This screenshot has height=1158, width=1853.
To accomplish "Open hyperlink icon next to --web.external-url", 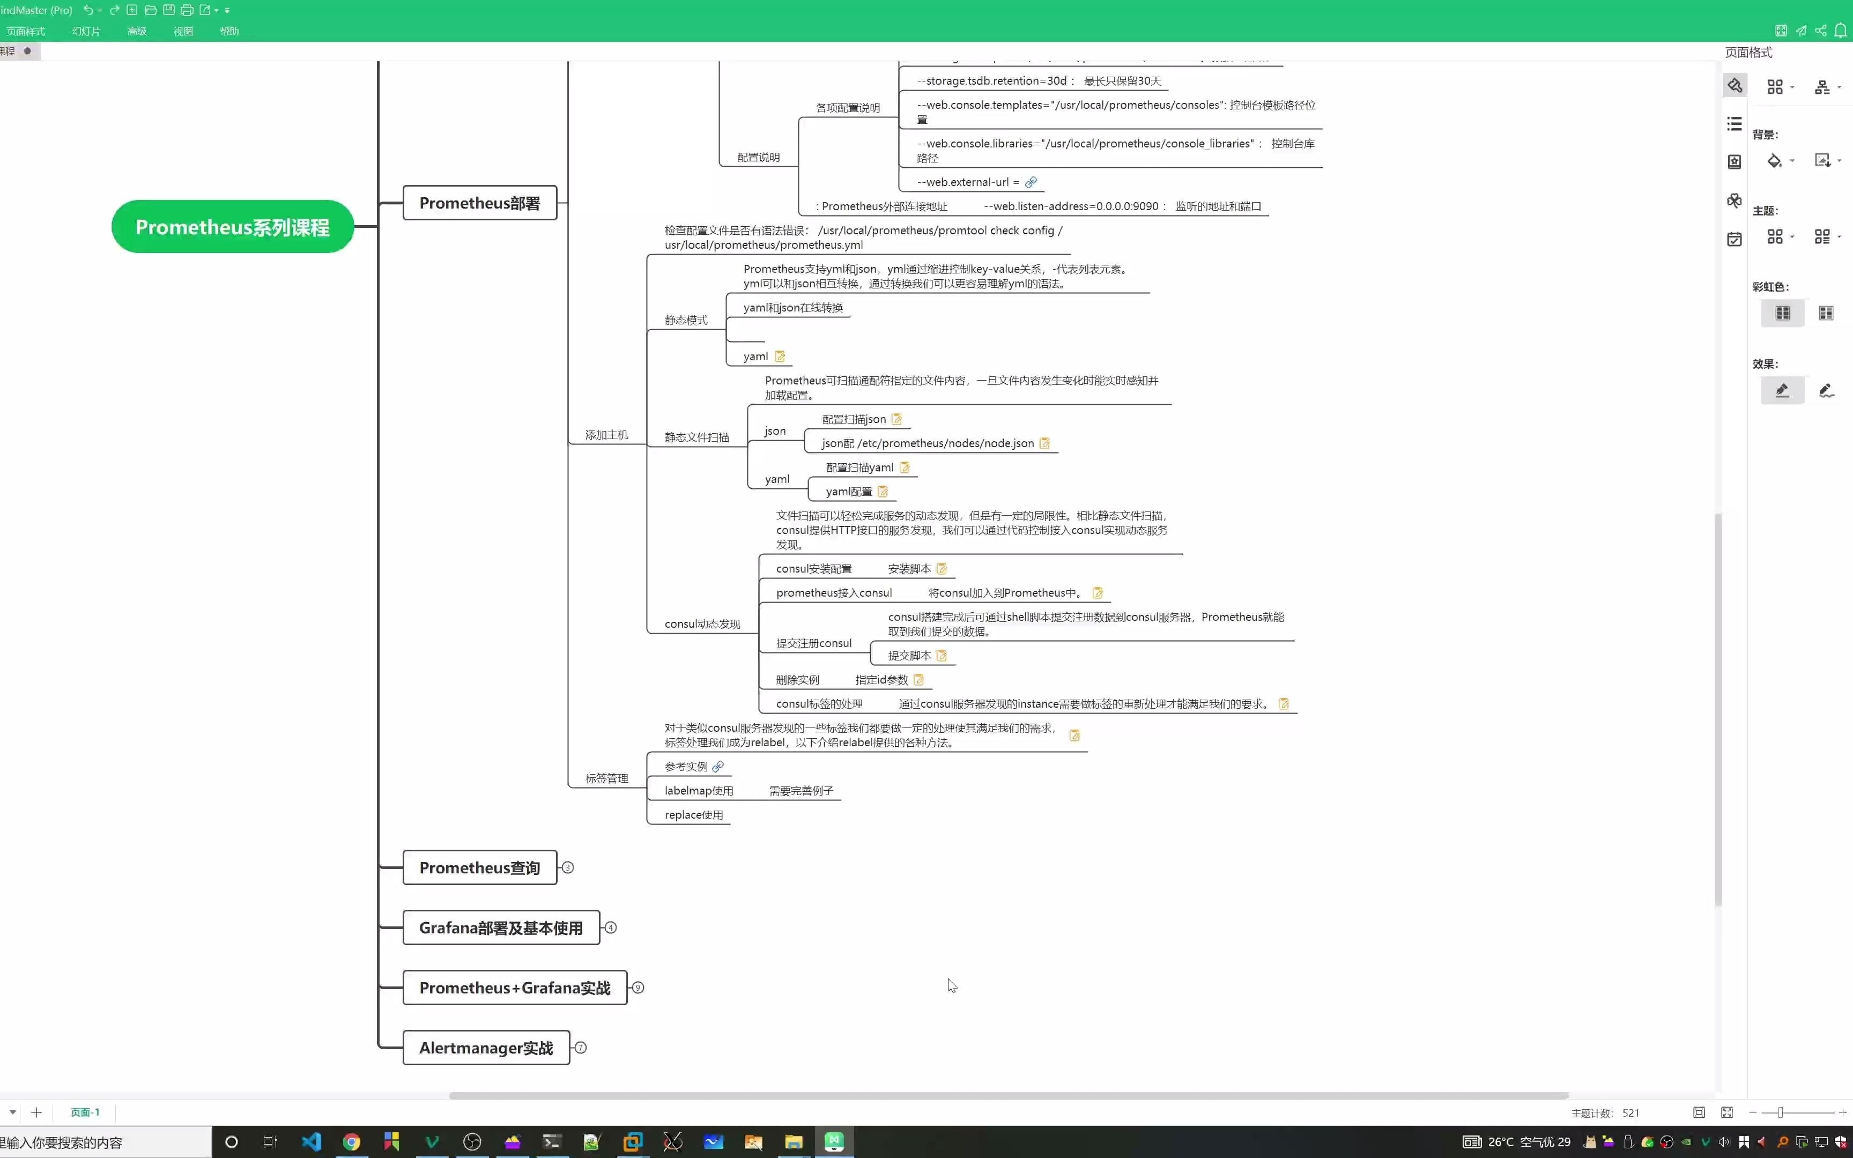I will pyautogui.click(x=1032, y=182).
